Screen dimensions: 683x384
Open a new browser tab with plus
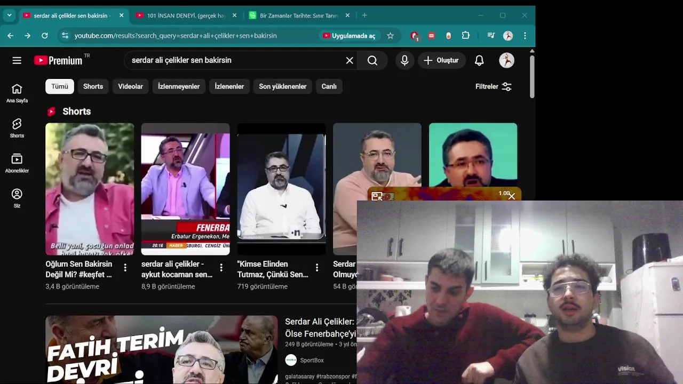pos(364,15)
